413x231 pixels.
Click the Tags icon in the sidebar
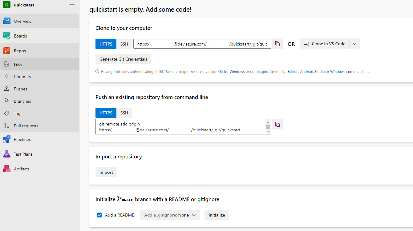click(x=6, y=114)
